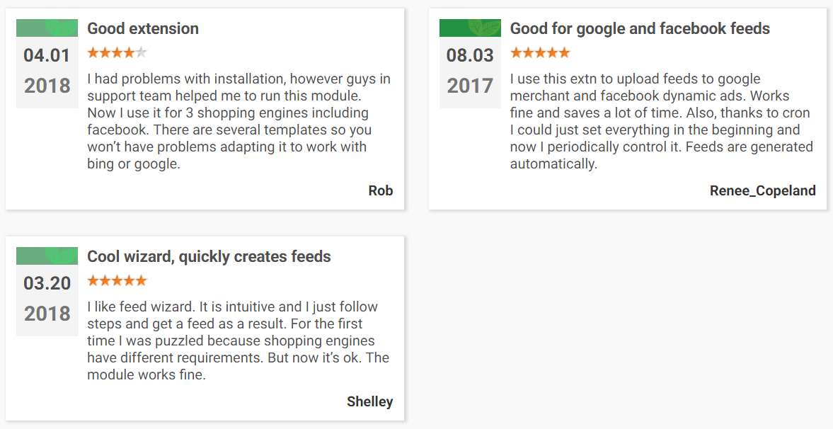The image size is (833, 429).
Task: Click the first star of Shelley's rating
Action: [93, 280]
